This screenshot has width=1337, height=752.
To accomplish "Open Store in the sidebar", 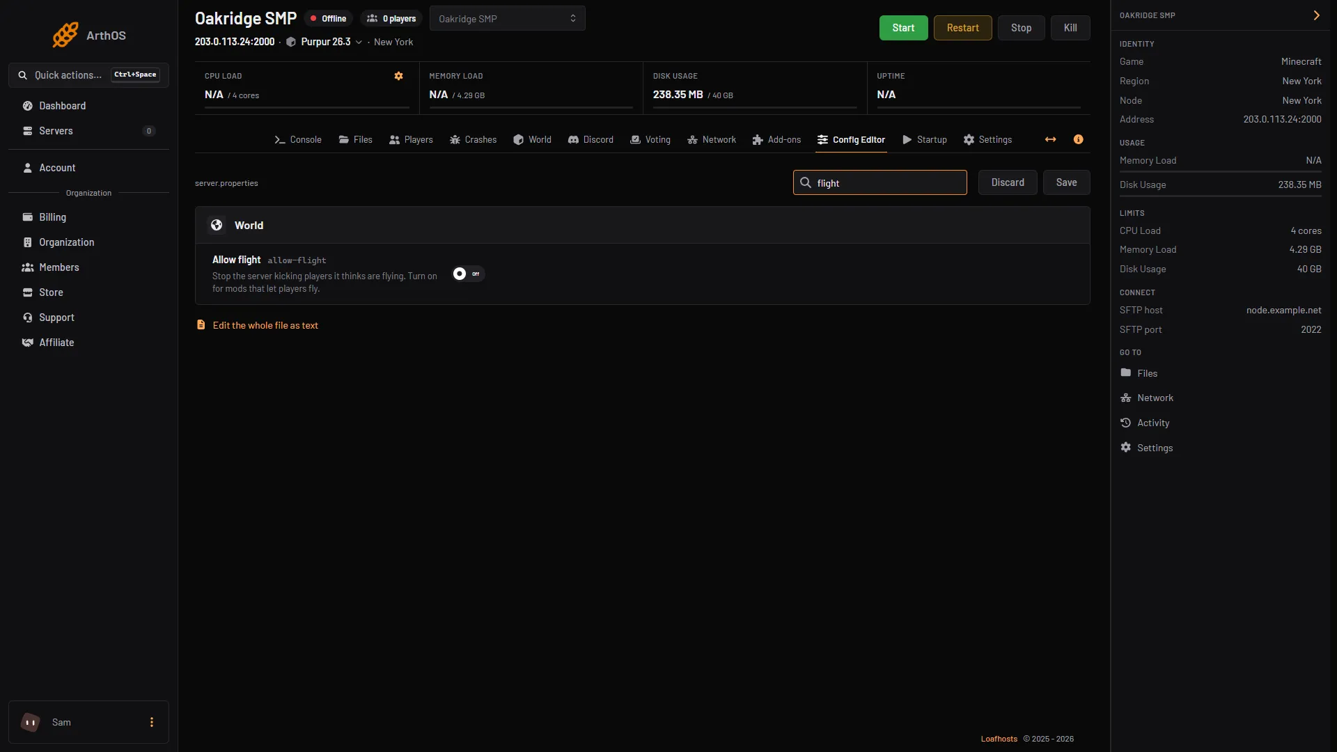I will (x=88, y=292).
